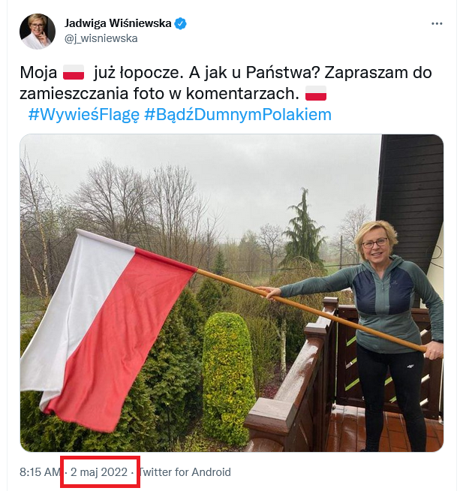460x491 pixels.
Task: Click the 2 maj 2022 date
Action: coord(99,472)
